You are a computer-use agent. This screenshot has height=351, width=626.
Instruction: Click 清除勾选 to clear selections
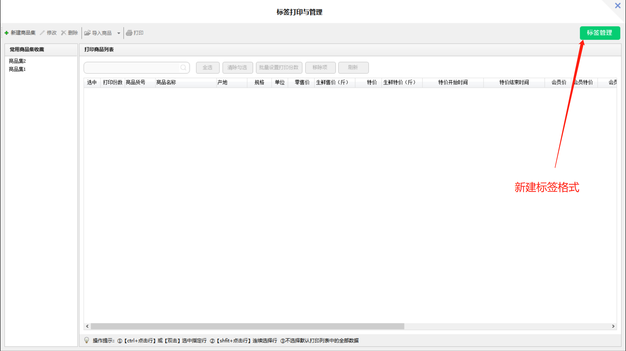click(x=237, y=68)
